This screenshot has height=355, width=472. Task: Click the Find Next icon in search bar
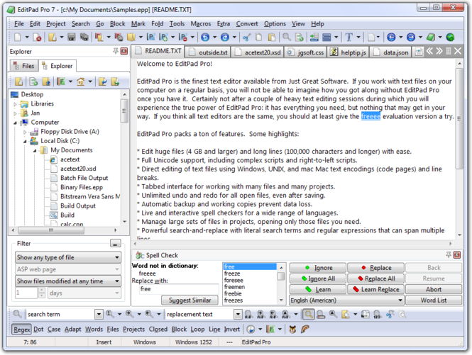click(x=130, y=314)
